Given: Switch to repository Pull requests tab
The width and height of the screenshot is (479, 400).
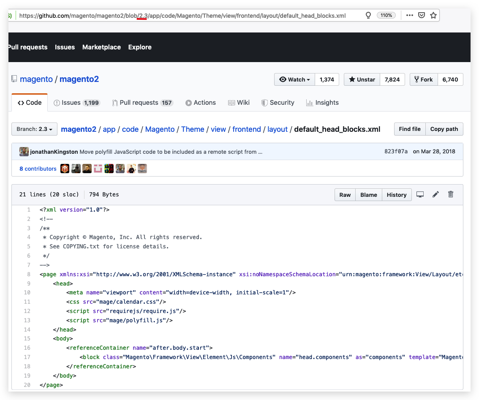Looking at the screenshot, I should pos(143,103).
